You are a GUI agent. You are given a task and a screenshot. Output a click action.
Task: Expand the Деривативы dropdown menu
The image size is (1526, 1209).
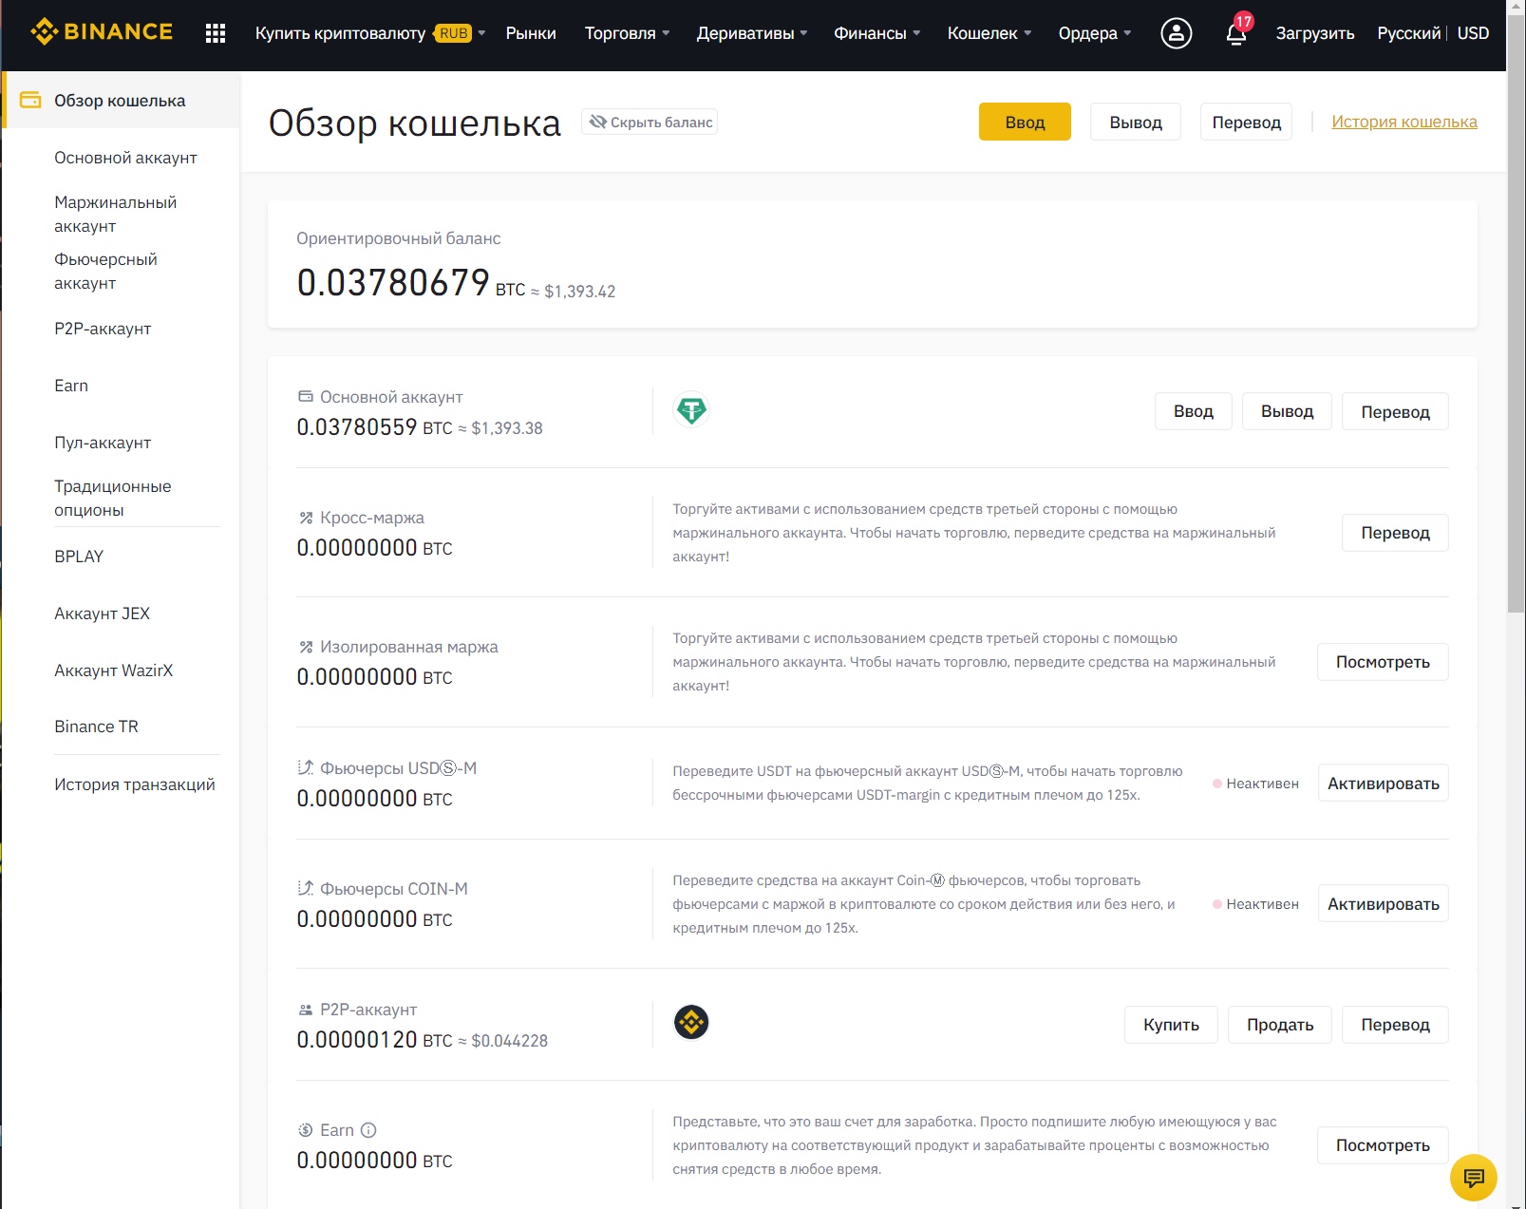pyautogui.click(x=752, y=33)
